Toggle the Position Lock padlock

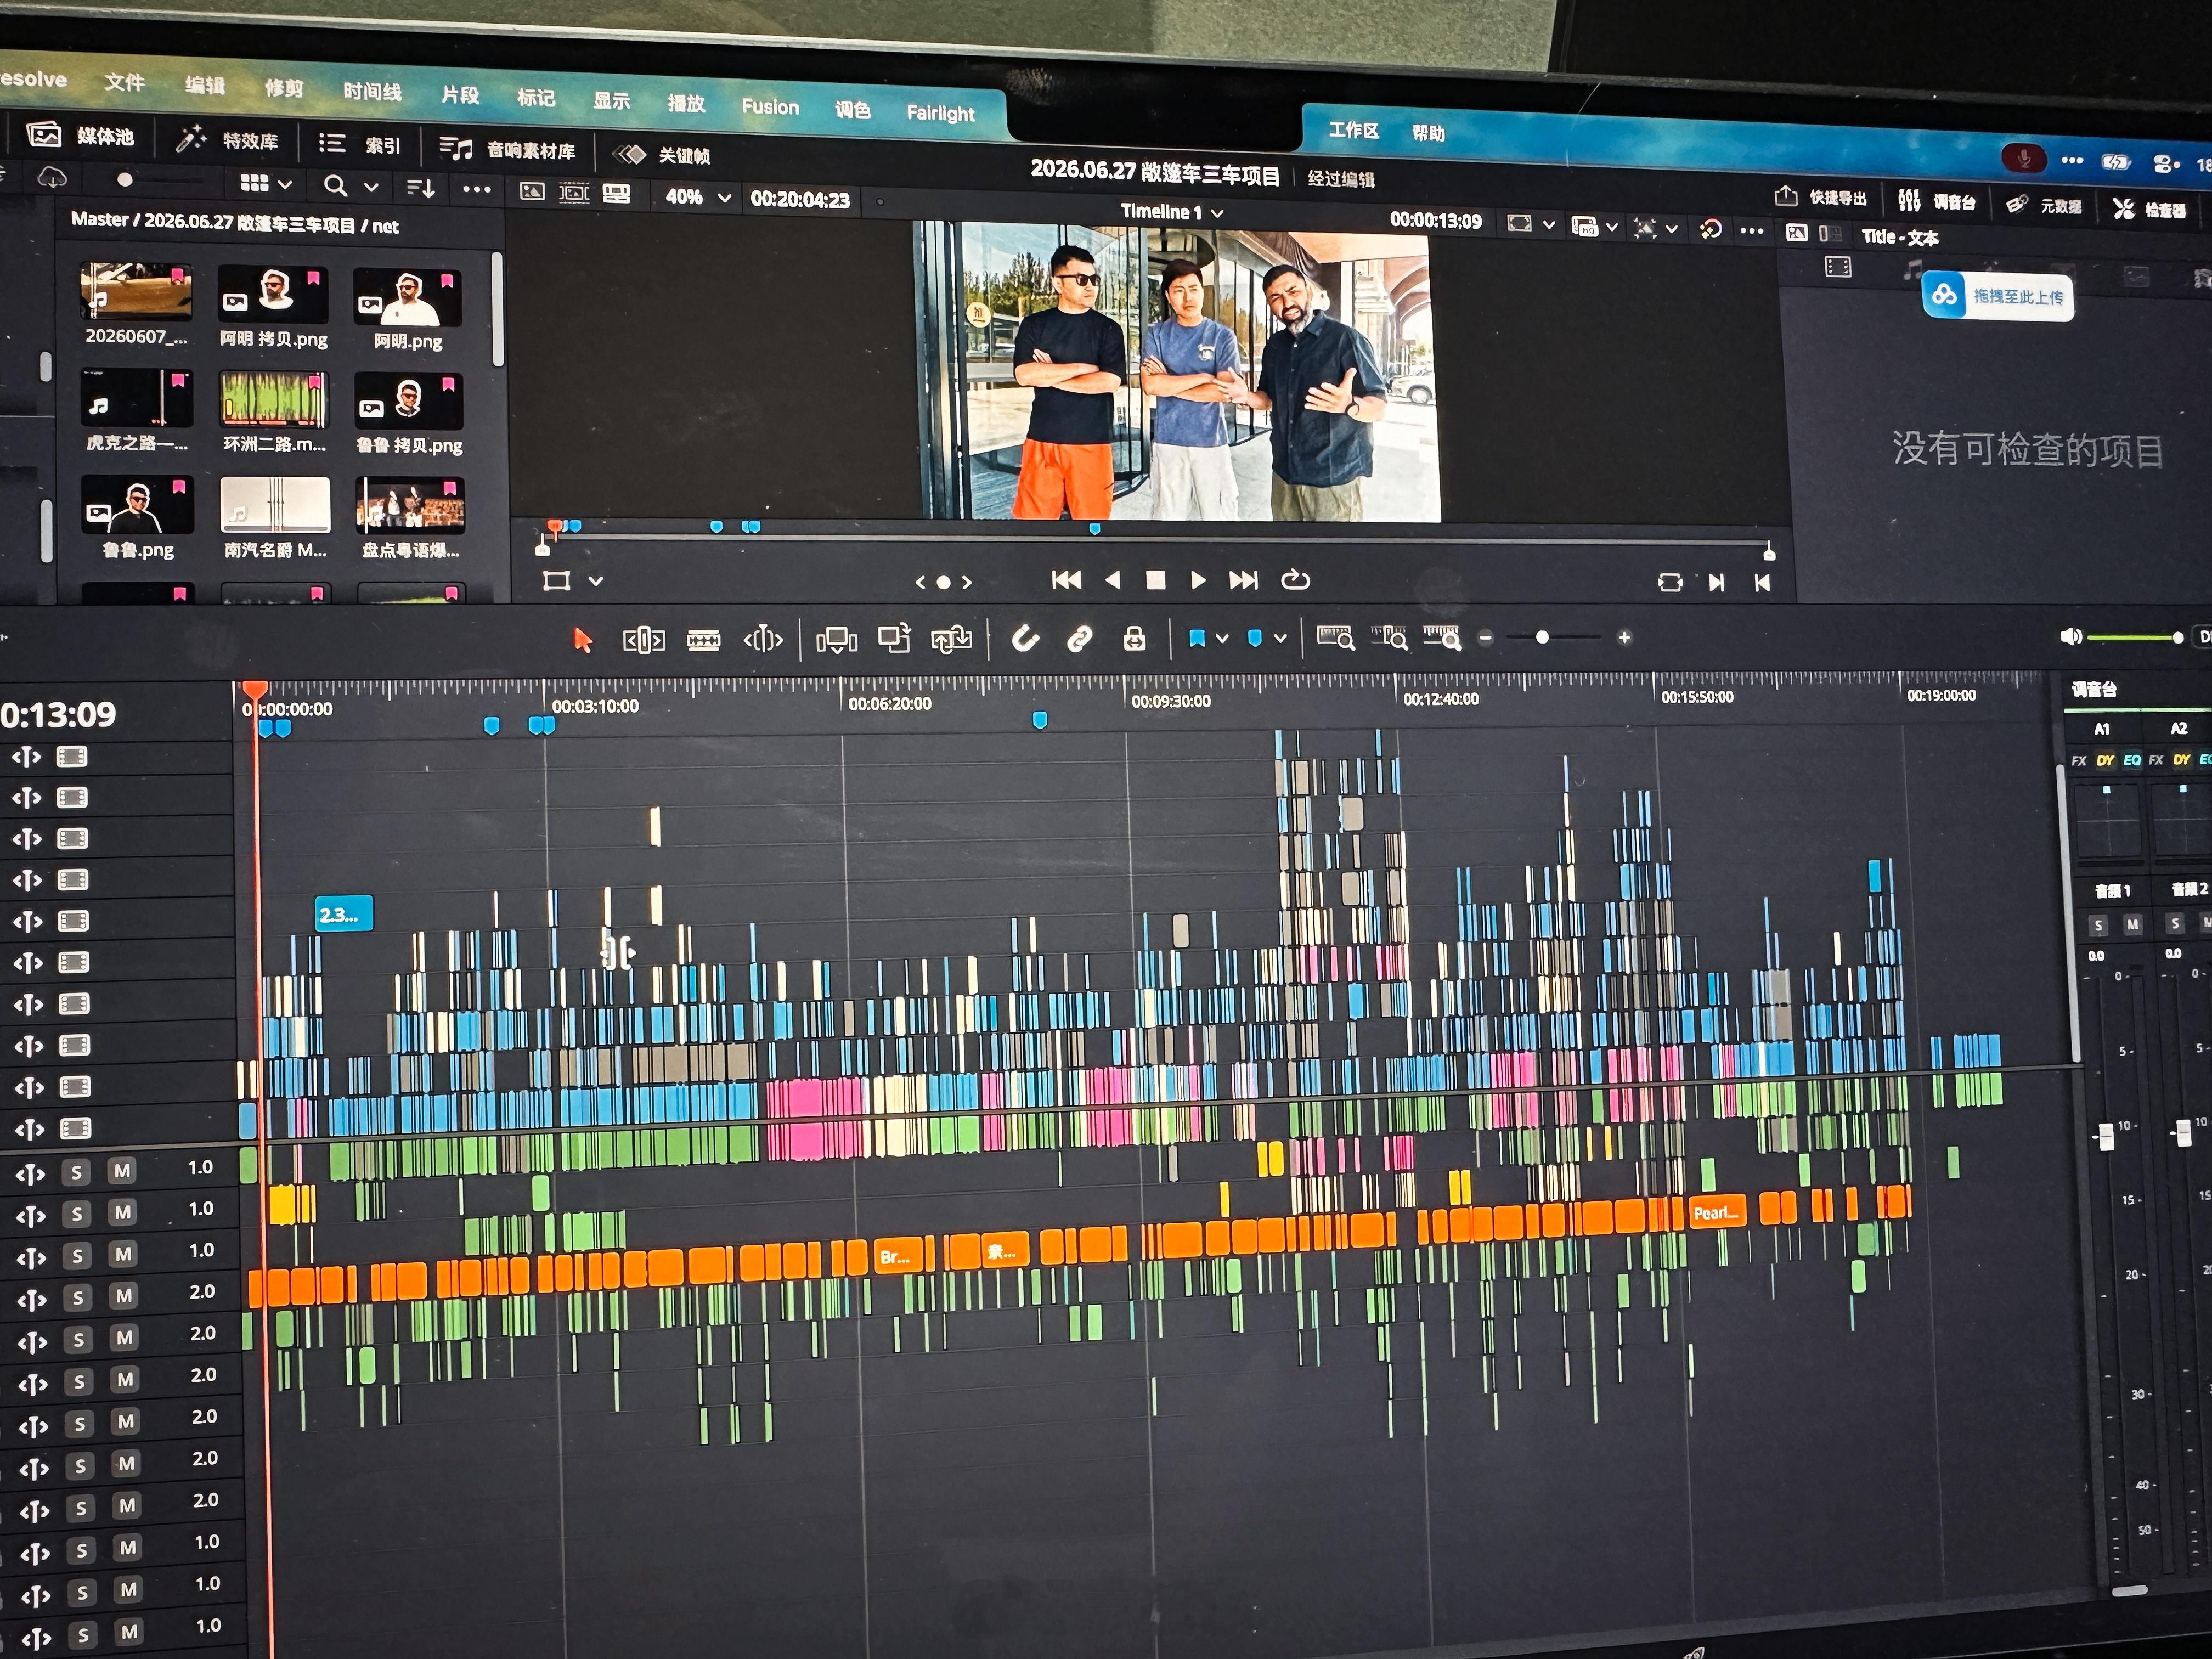1134,638
